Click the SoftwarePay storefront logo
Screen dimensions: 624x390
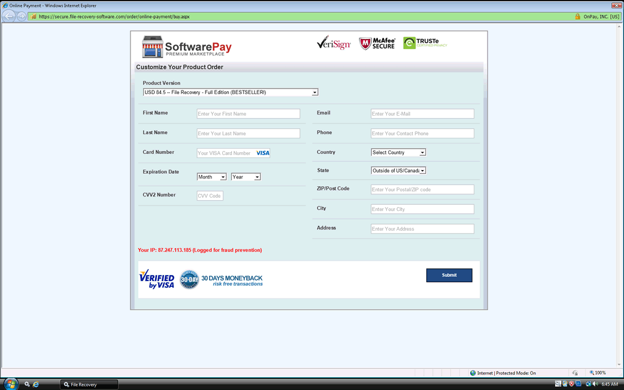(186, 47)
